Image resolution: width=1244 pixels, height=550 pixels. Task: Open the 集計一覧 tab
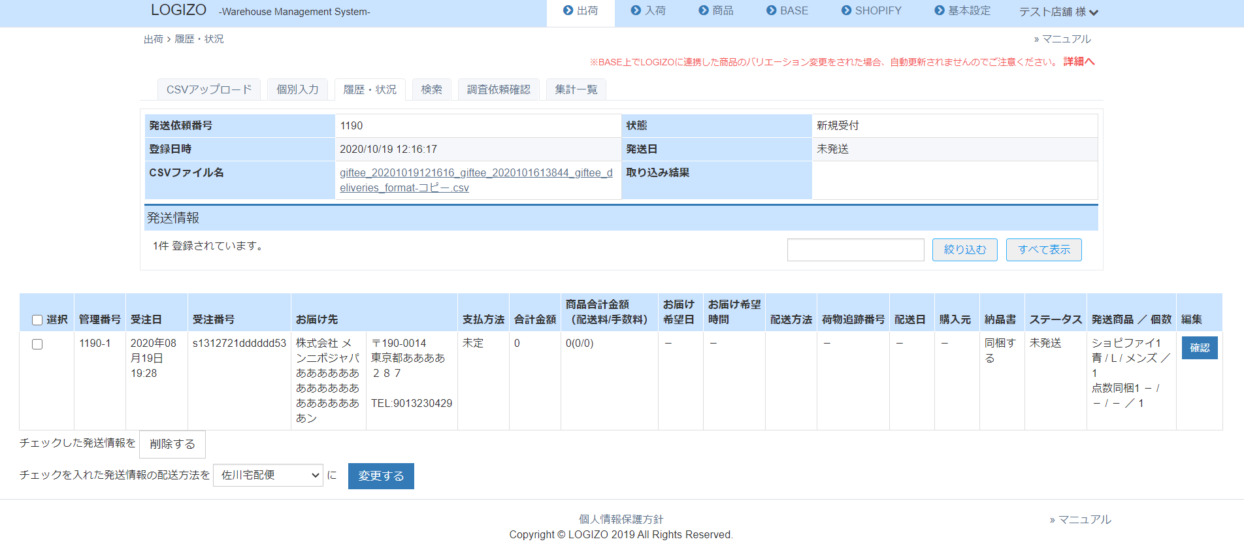tap(576, 89)
